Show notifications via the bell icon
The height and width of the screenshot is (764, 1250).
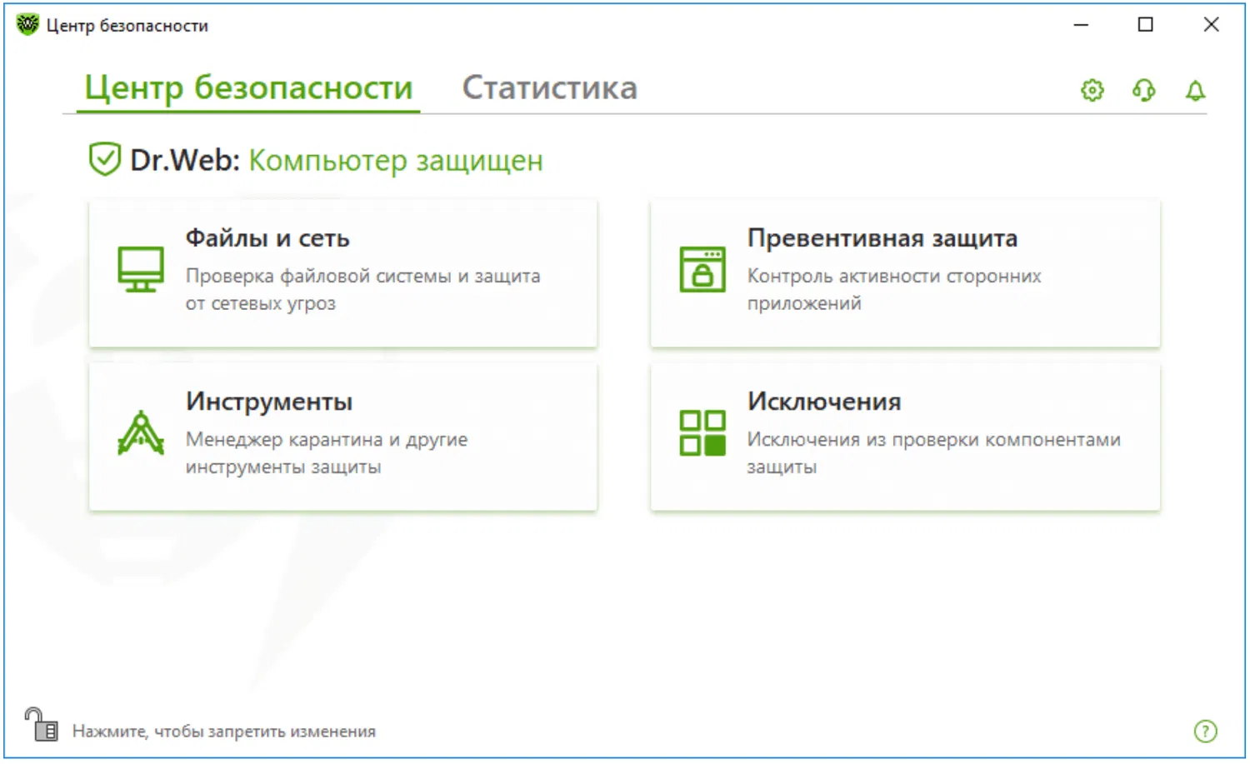pos(1195,90)
